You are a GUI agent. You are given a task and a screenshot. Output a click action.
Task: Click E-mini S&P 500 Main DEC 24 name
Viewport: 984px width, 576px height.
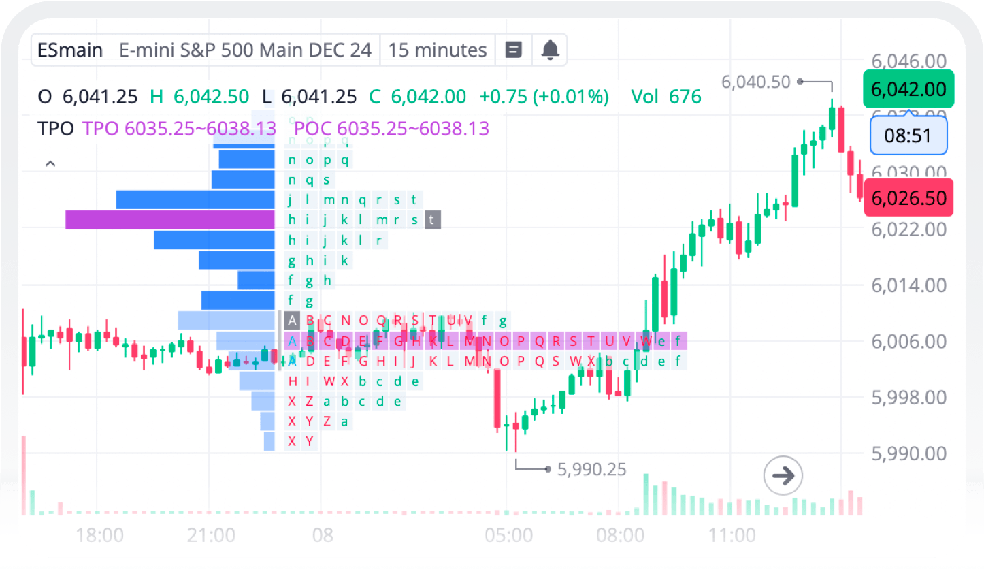click(245, 50)
